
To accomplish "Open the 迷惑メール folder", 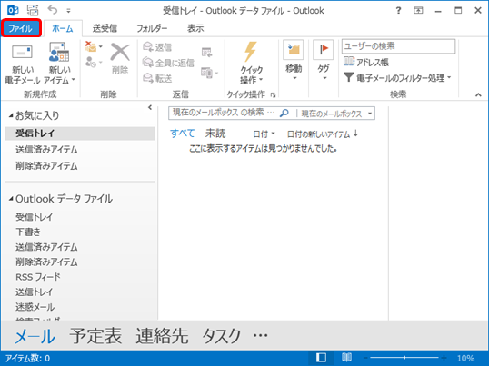I will point(35,307).
